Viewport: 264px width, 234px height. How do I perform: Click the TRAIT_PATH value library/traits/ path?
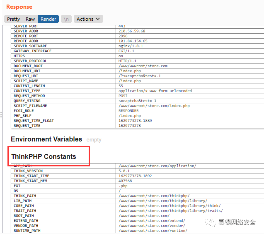point(171,211)
